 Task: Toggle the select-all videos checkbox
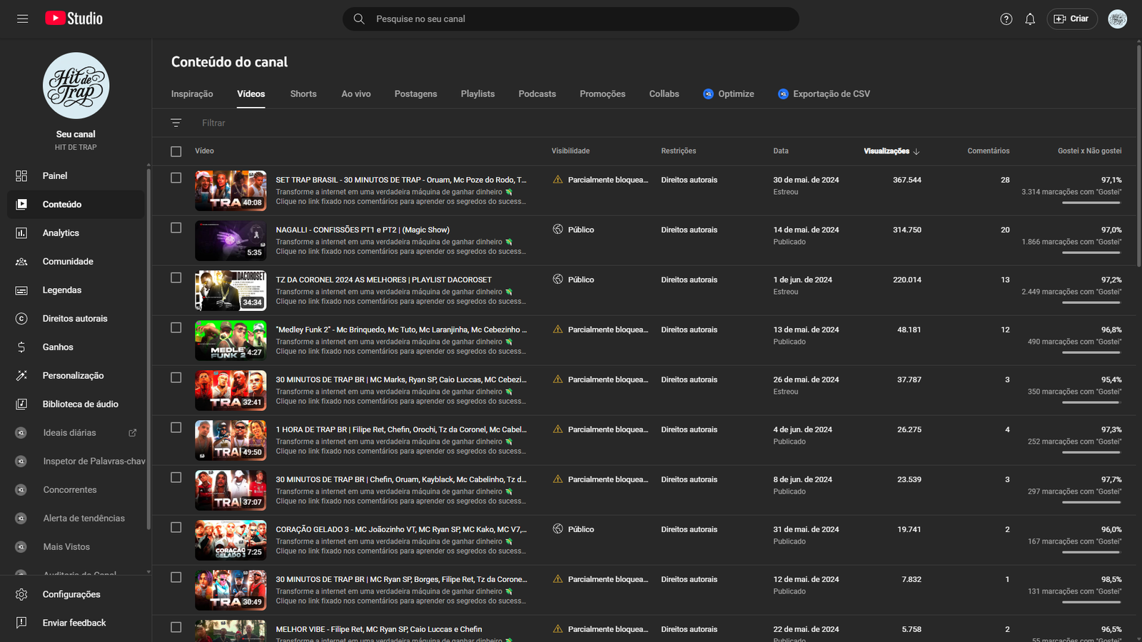(176, 151)
